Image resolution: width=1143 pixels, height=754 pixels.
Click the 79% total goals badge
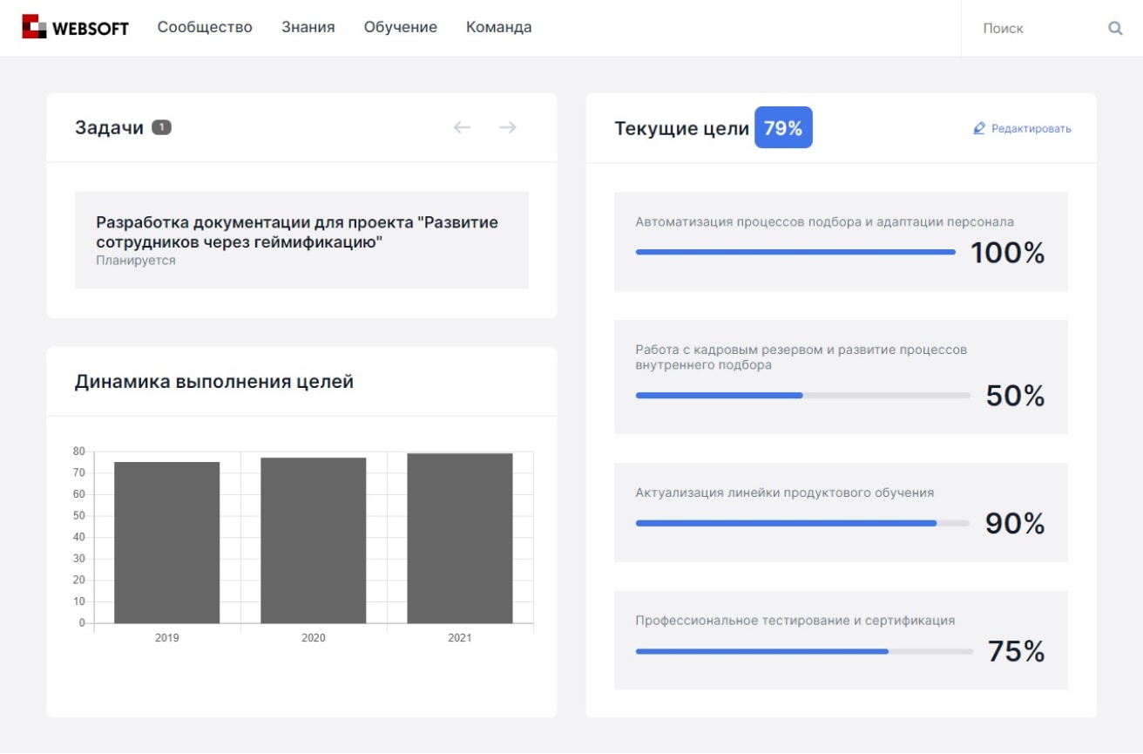783,127
